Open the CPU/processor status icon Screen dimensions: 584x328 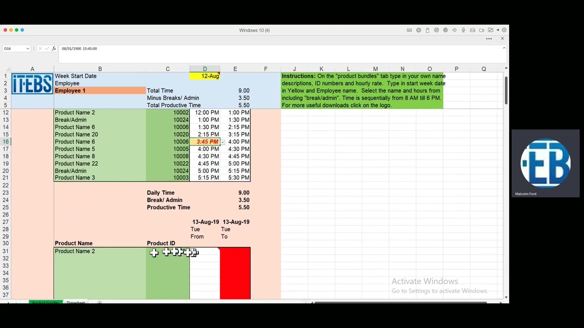pos(418,30)
